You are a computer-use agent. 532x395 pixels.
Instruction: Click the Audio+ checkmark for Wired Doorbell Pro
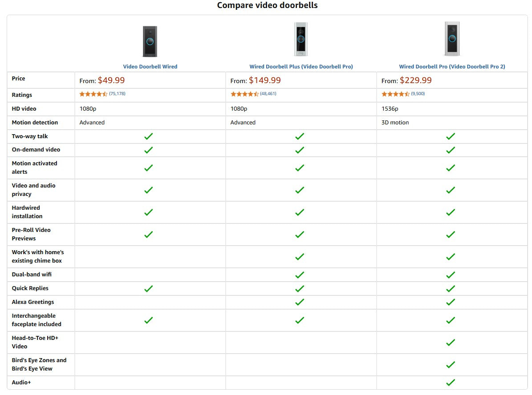pyautogui.click(x=450, y=382)
